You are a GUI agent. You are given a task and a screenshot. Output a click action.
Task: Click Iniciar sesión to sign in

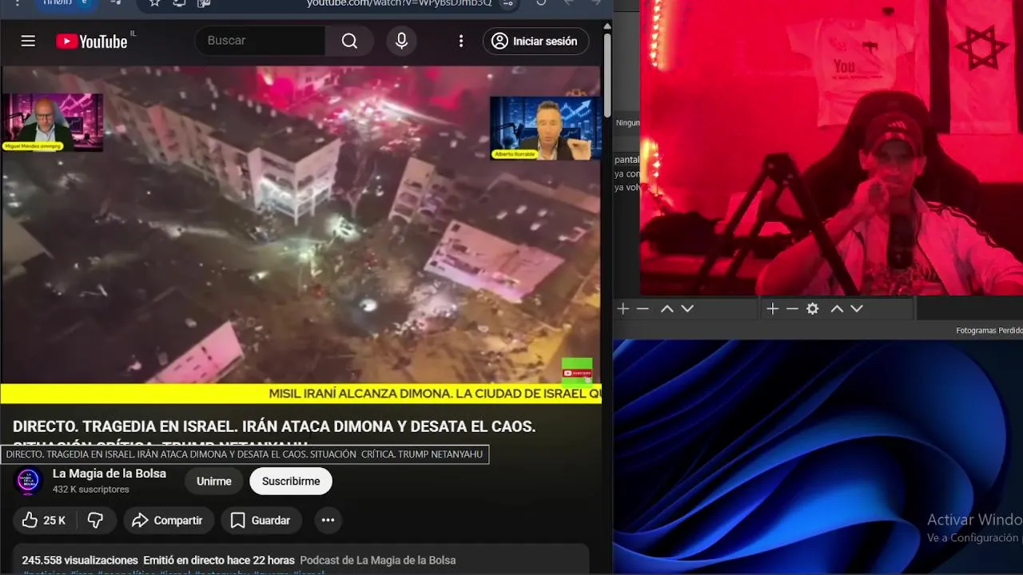(x=535, y=42)
